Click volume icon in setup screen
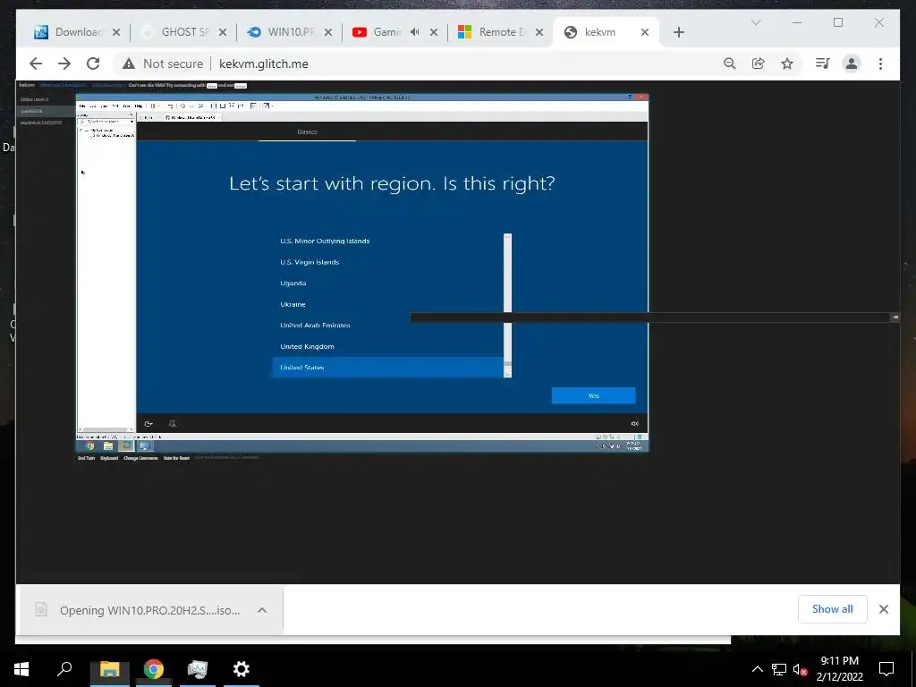 [635, 423]
